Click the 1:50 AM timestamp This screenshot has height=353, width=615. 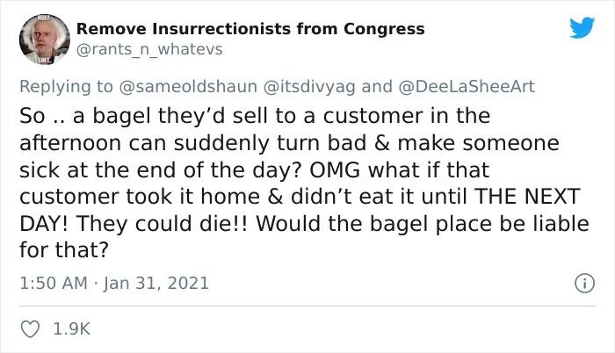(x=54, y=283)
